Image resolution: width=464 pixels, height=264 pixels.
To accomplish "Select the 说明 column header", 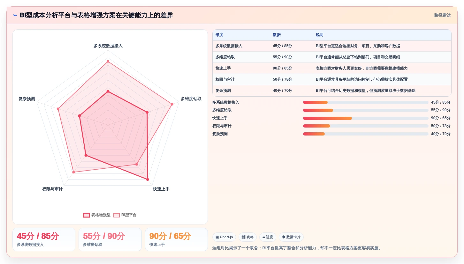I will click(x=320, y=35).
